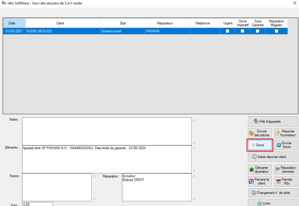The image size is (299, 206).
Task: Sort by the Client column header
Action: (x=63, y=23)
